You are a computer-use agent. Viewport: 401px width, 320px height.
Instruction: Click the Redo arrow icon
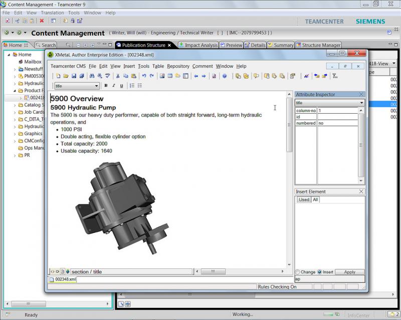coord(152,76)
